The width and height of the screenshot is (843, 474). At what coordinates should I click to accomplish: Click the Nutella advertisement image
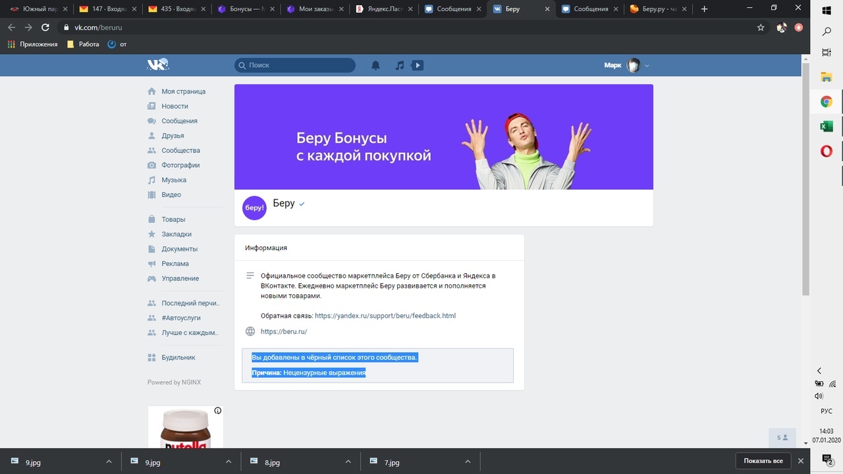click(x=186, y=427)
